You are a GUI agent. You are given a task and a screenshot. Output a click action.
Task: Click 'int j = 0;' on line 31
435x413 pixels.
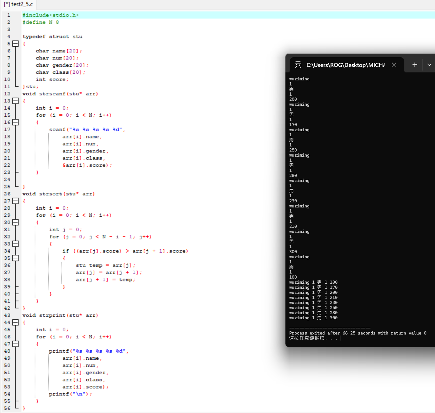[65, 229]
